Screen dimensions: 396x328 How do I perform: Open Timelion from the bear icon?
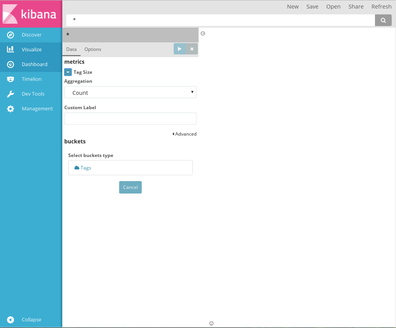click(x=11, y=79)
